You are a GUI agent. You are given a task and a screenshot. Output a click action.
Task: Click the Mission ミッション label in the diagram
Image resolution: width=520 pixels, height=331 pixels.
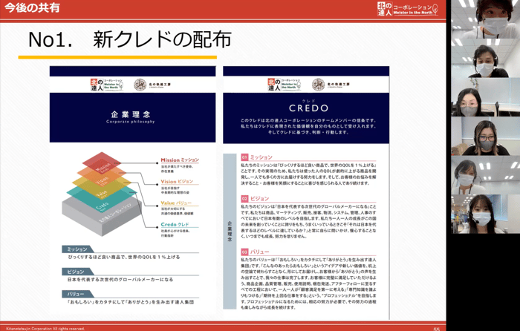pos(180,160)
